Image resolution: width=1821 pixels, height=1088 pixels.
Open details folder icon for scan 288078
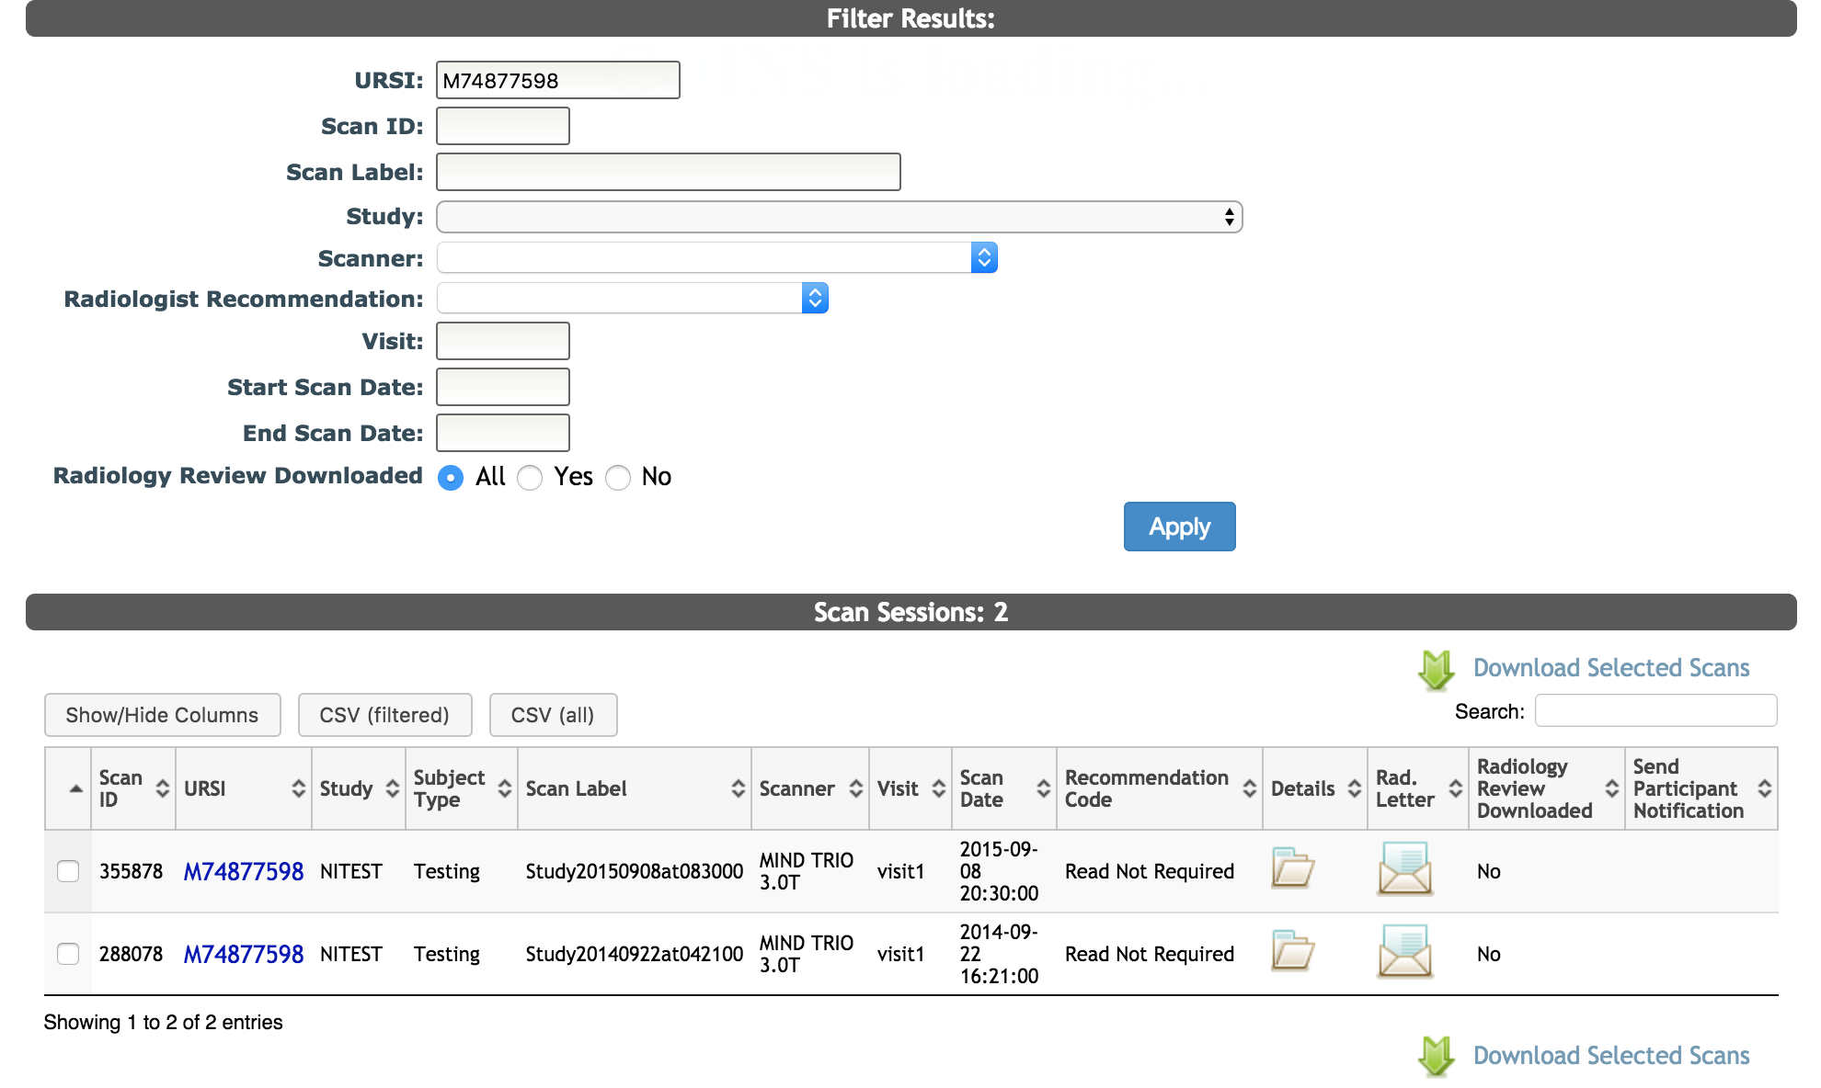(x=1292, y=951)
